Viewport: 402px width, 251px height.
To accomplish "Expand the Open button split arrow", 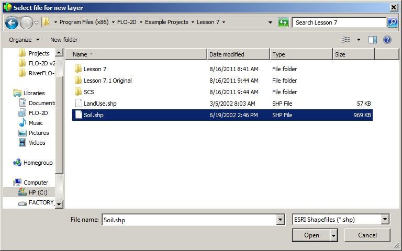I will click(x=334, y=235).
